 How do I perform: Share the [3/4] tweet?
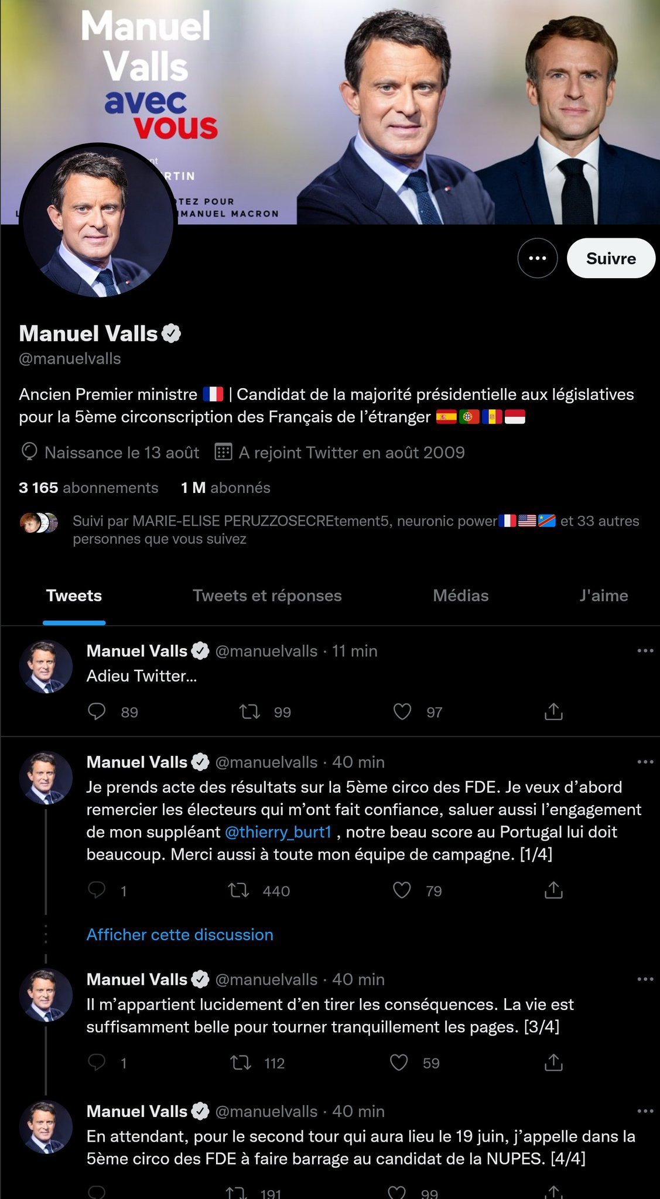[x=553, y=1063]
